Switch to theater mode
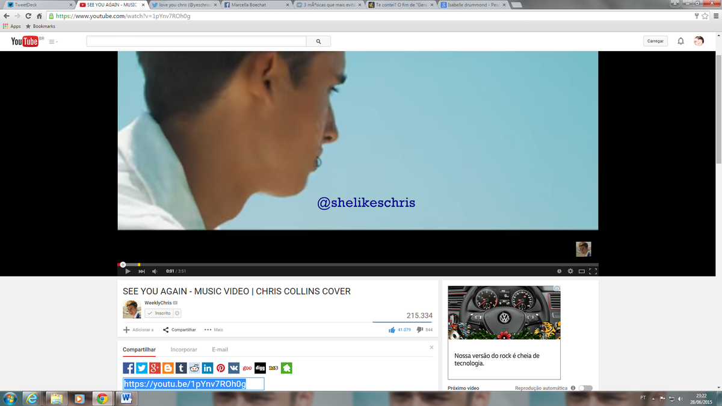Image resolution: width=722 pixels, height=406 pixels. pyautogui.click(x=582, y=271)
